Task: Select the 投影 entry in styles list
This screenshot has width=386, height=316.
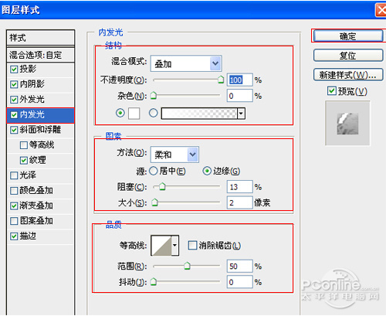Action: click(x=29, y=69)
